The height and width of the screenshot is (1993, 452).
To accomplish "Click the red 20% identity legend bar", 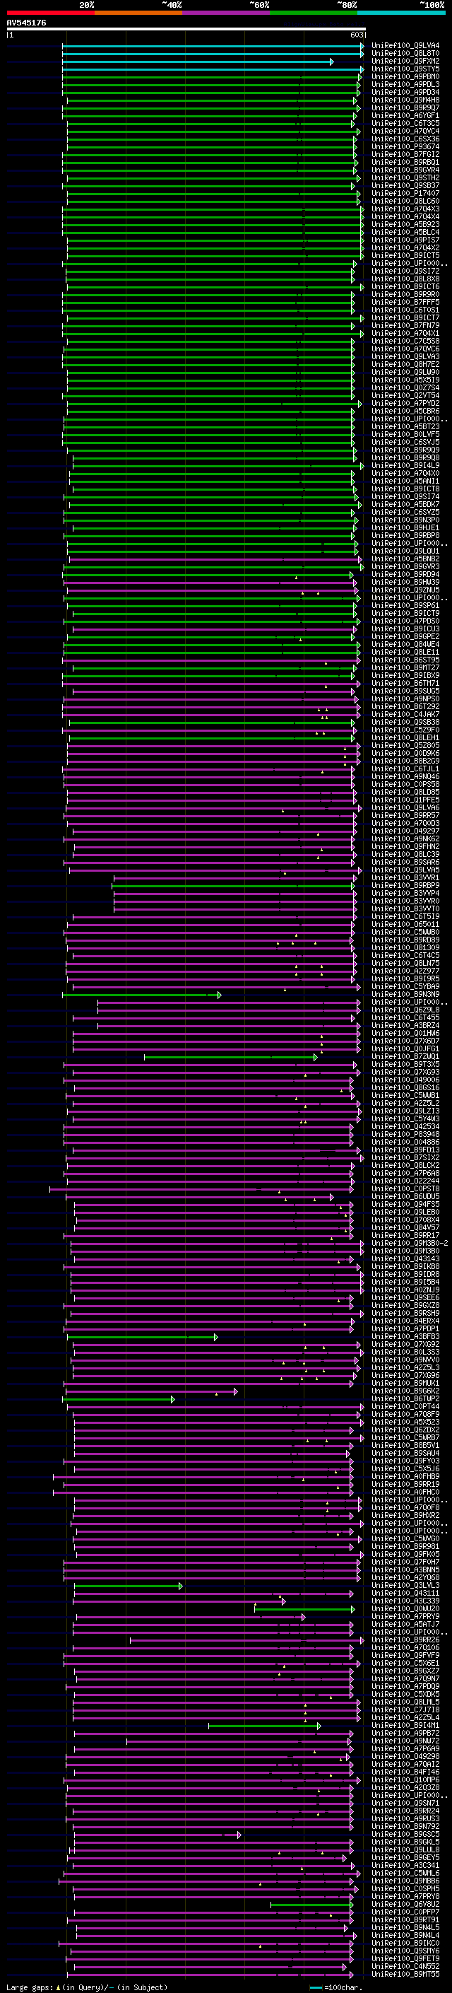I will [50, 13].
